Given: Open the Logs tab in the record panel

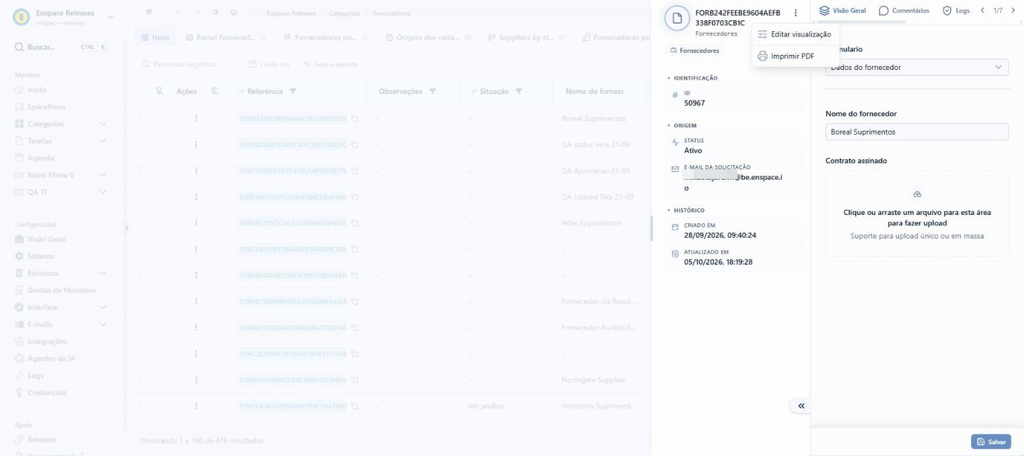Looking at the screenshot, I should [x=955, y=10].
